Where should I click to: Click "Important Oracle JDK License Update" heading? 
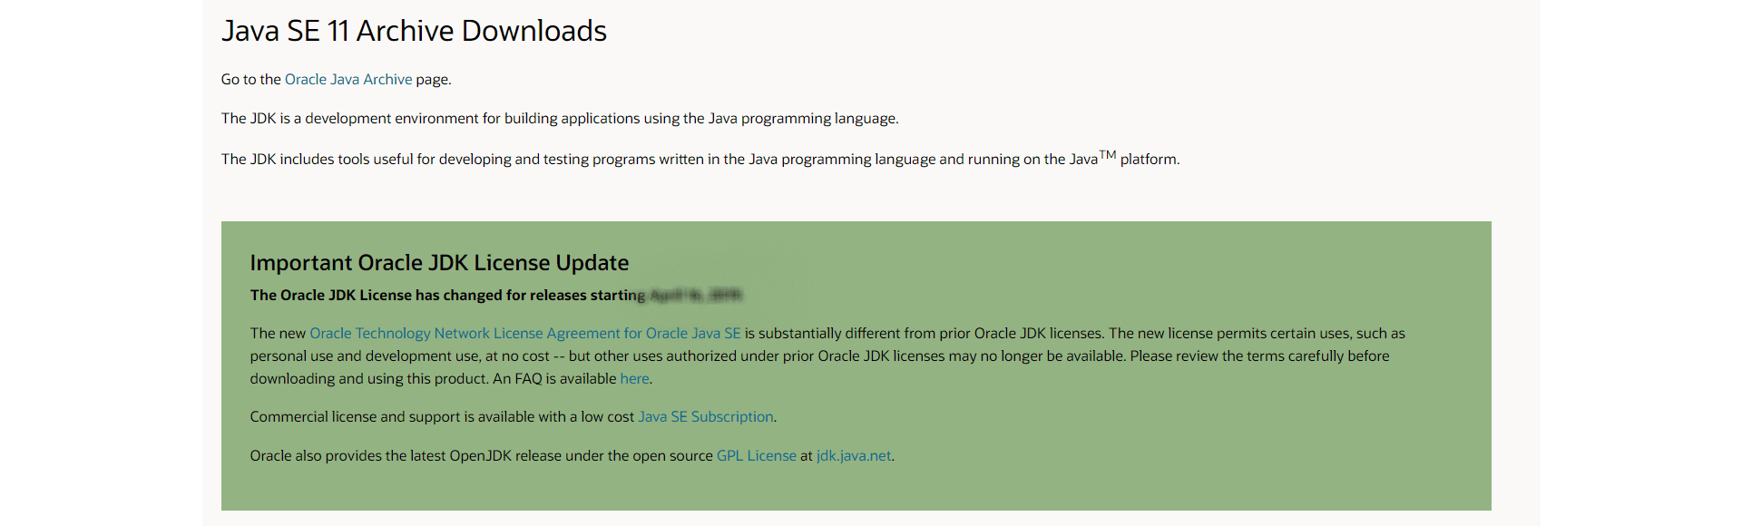pyautogui.click(x=439, y=263)
